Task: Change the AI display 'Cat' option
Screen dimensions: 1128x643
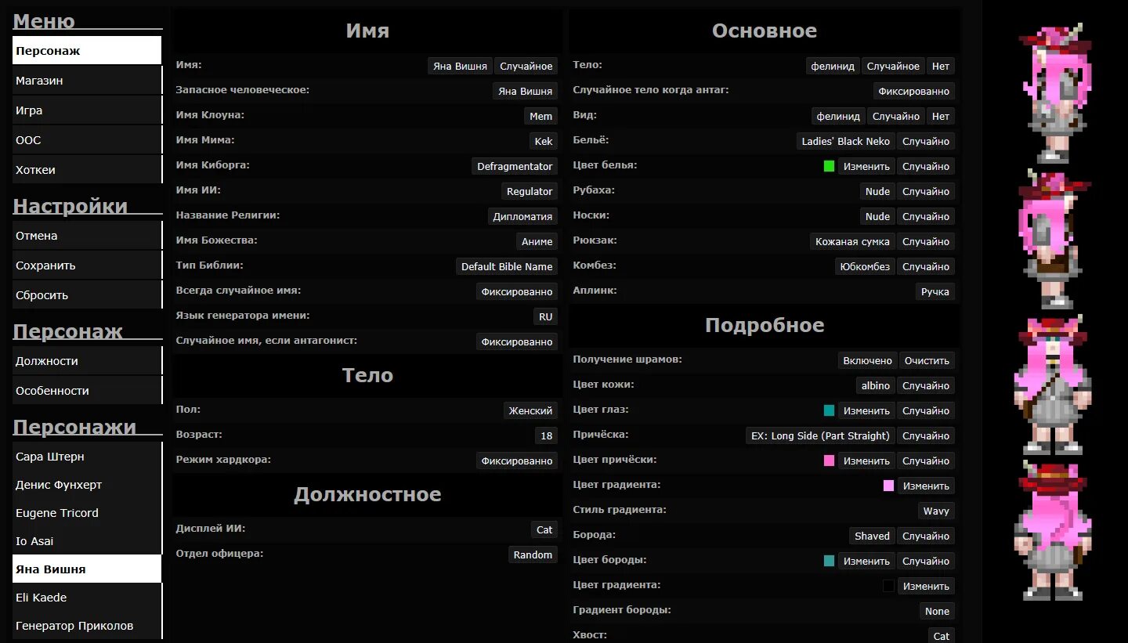Action: [x=544, y=530]
